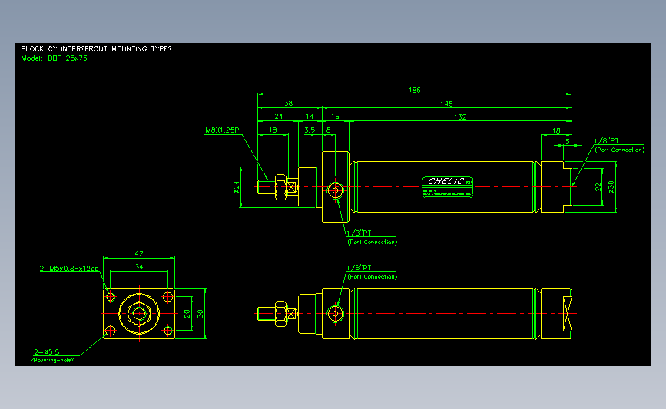Click the CHELIC nameplate on cylinder body
This screenshot has width=666, height=409.
coord(447,186)
